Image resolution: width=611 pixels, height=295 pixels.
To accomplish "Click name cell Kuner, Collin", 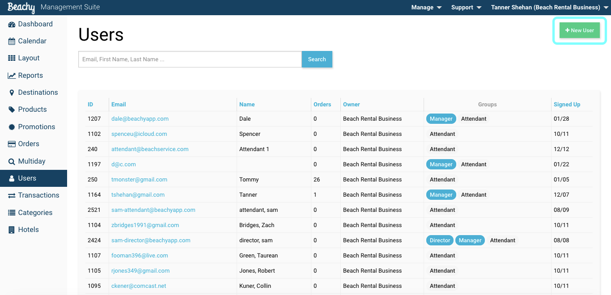I will pos(255,286).
